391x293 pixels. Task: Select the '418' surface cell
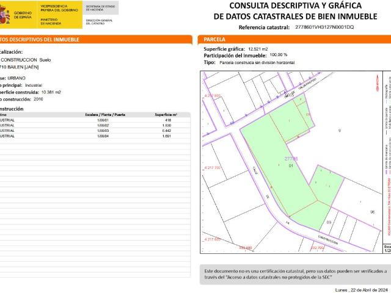coord(168,120)
